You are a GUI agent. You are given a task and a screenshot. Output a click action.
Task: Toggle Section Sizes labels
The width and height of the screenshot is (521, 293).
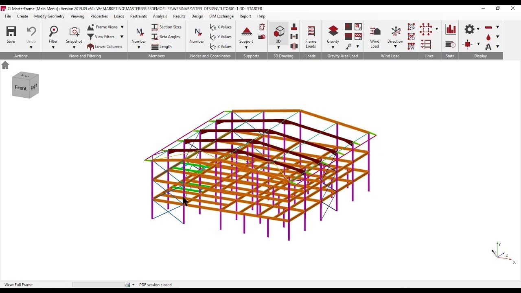click(166, 27)
